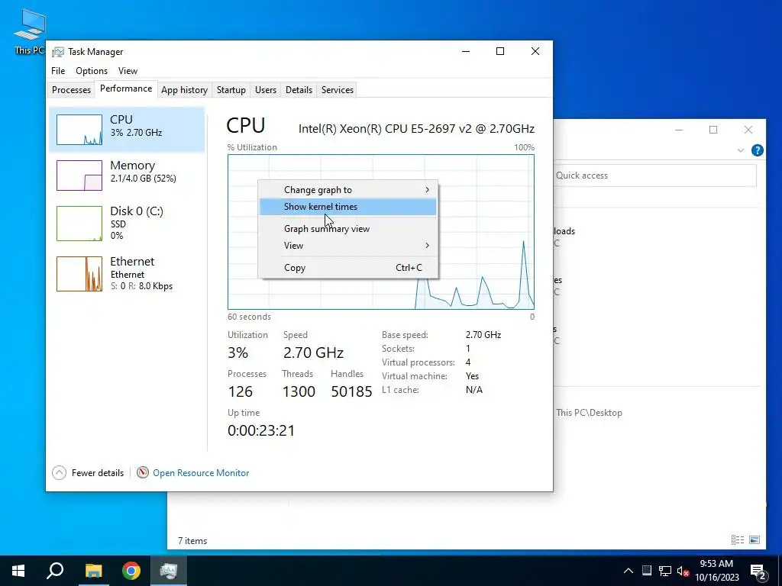Click the Windows Start button
Image resolution: width=782 pixels, height=586 pixels.
coord(18,571)
